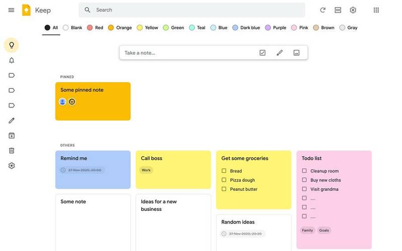The image size is (402, 251).
Task: Open the Some note card
Action: click(93, 222)
